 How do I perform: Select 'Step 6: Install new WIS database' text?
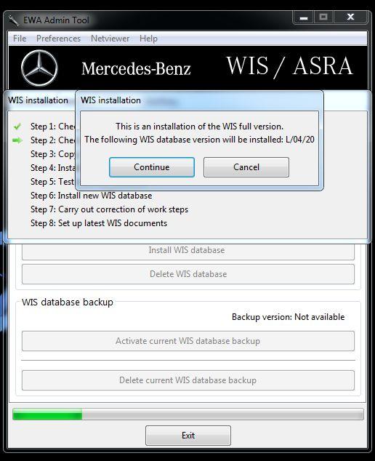(x=92, y=196)
